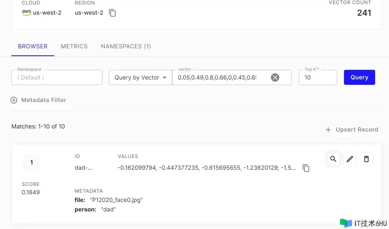Click the rank 1 badge on the result
389x229 pixels.
click(x=32, y=162)
